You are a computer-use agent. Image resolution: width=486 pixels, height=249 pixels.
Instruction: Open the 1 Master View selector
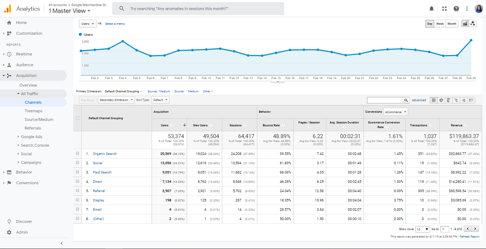70,11
